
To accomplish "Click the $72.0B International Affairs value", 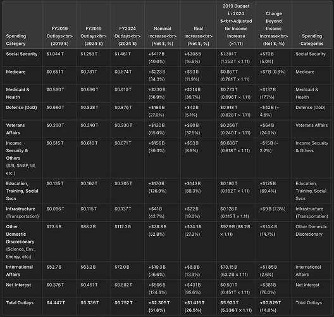I will 121,267.
